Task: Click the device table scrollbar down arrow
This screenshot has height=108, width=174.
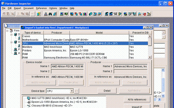Action: coord(150,57)
